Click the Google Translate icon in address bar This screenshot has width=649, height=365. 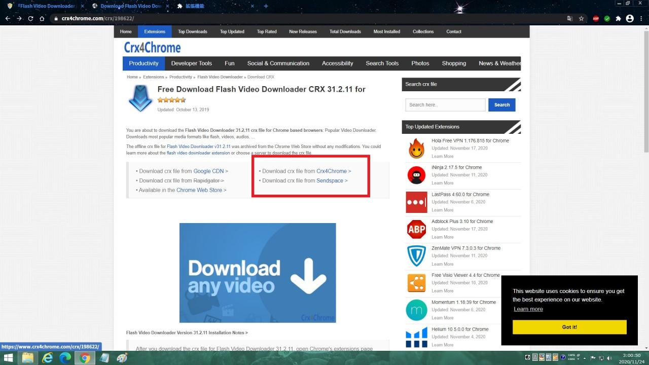pos(570,18)
